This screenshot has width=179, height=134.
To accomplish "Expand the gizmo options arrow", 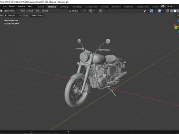I will [155, 11].
